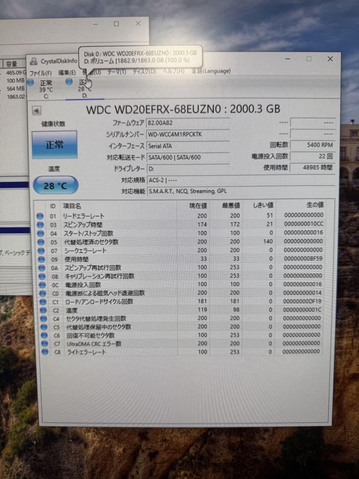Click status circle for C7 UltraDMA CRC エラー数
Screen dimensions: 359x479
coord(45,344)
